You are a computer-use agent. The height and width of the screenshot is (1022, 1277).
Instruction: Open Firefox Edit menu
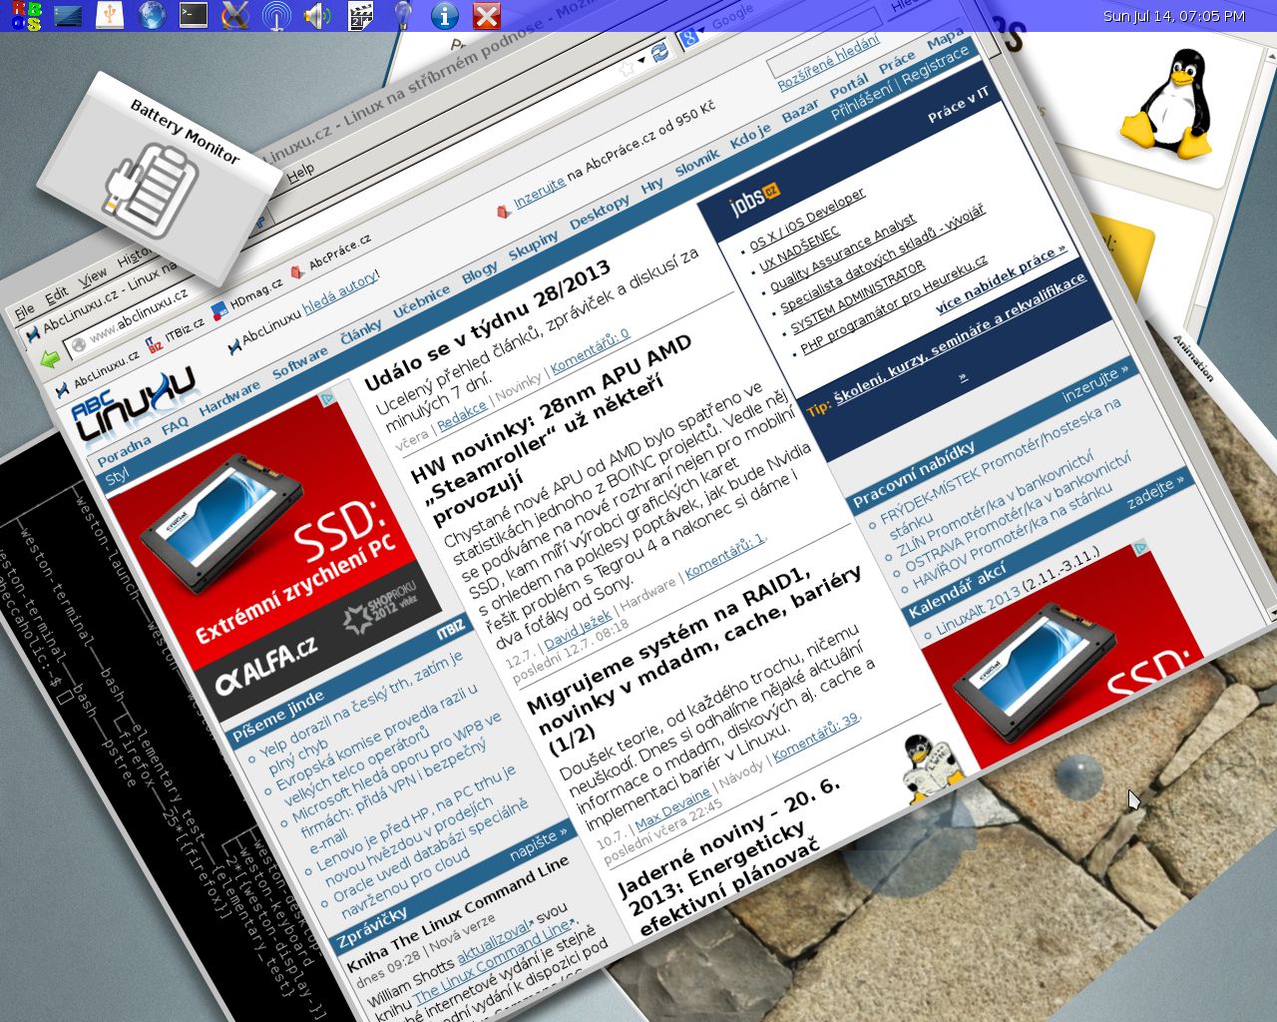tap(57, 293)
